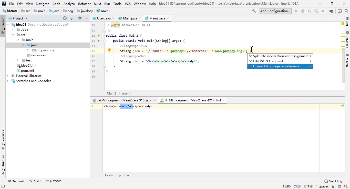350x189 pixels.
Task: Collapse the main folder
Action: (18, 40)
